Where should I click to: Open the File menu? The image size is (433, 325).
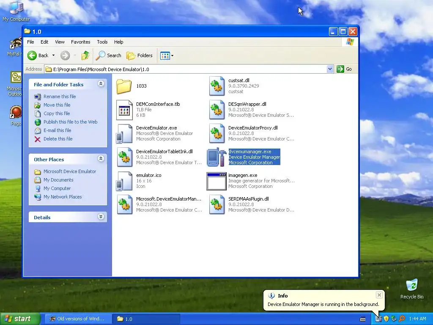tap(30, 42)
